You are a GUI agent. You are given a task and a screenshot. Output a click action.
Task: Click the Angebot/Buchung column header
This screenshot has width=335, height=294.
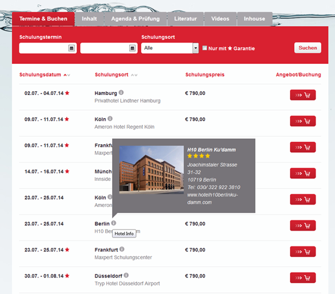[x=298, y=75]
